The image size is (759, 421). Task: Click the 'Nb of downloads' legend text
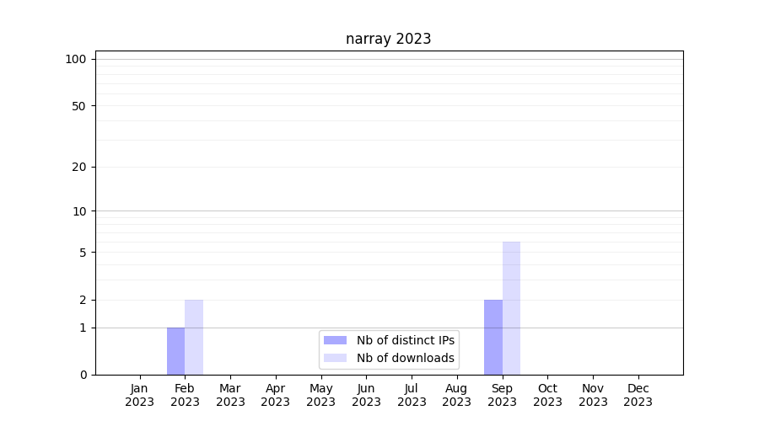click(405, 358)
